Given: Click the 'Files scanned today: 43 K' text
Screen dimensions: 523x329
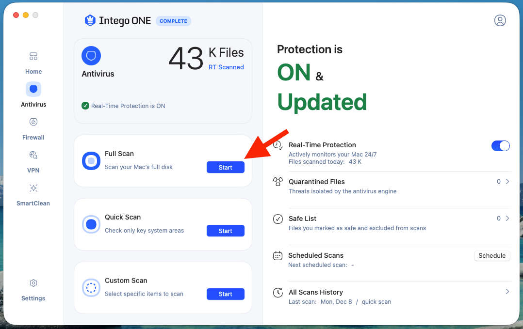Looking at the screenshot, I should coord(325,162).
